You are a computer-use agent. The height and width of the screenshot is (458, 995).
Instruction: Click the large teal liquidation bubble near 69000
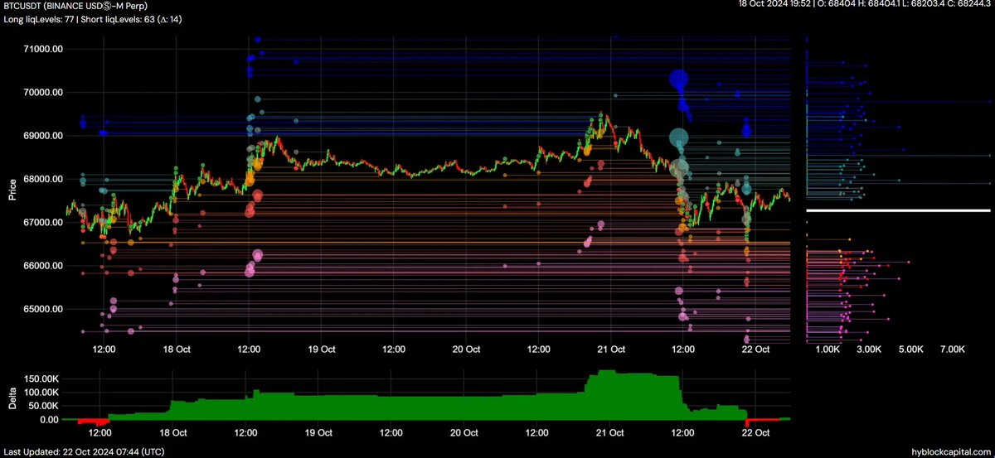[x=679, y=138]
